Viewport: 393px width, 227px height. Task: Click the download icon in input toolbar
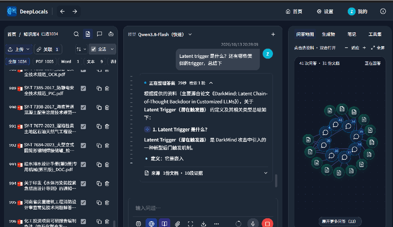click(203, 224)
